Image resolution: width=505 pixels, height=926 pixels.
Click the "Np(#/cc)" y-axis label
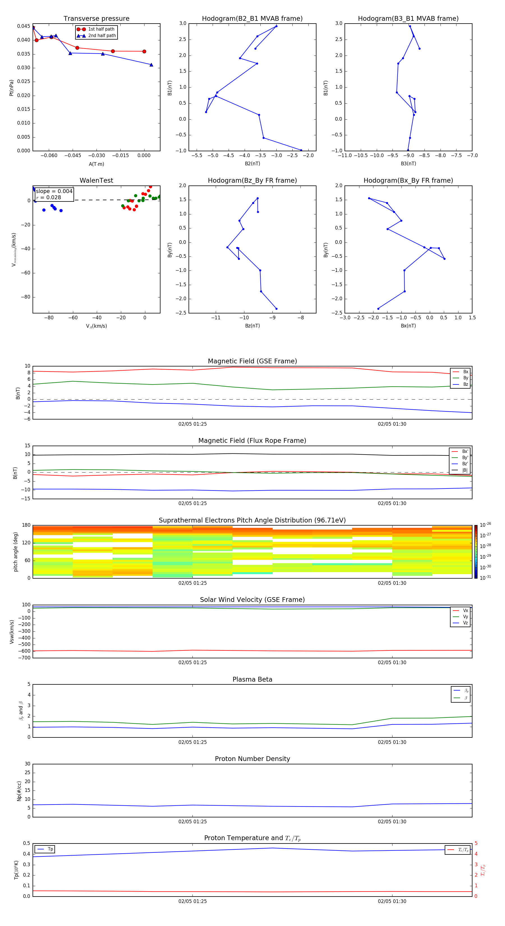pyautogui.click(x=19, y=791)
